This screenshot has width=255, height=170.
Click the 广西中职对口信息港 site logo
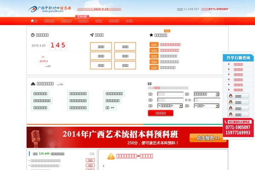(49, 9)
